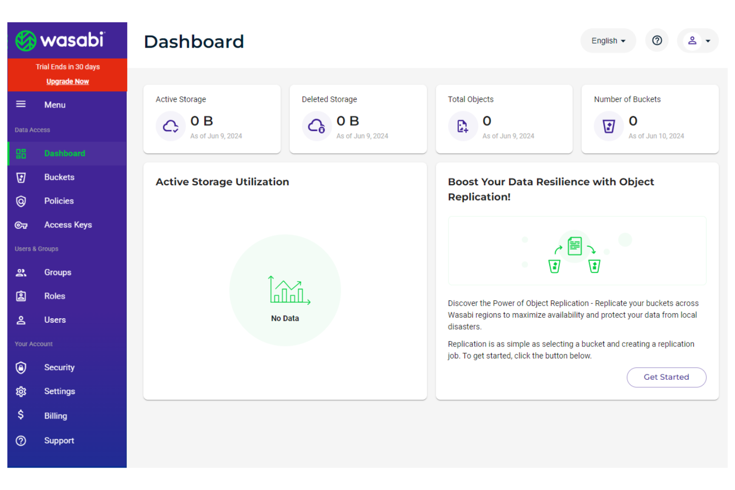Click the Billing dollar sign icon

(21, 415)
